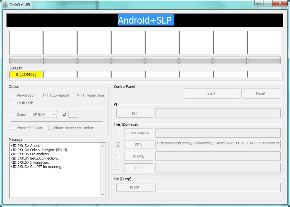290x207 pixels.
Task: Click the BOOTLOADER file button
Action: click(138, 133)
